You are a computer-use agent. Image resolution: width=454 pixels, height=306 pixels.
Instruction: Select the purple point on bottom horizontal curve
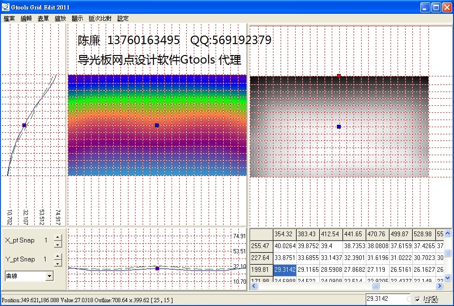point(157,269)
